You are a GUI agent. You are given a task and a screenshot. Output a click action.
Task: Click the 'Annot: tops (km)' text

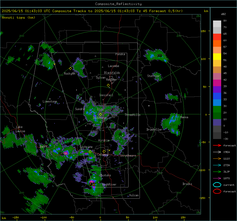[x=18, y=18]
